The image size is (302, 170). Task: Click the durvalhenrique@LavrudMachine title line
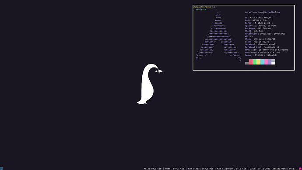(x=263, y=12)
